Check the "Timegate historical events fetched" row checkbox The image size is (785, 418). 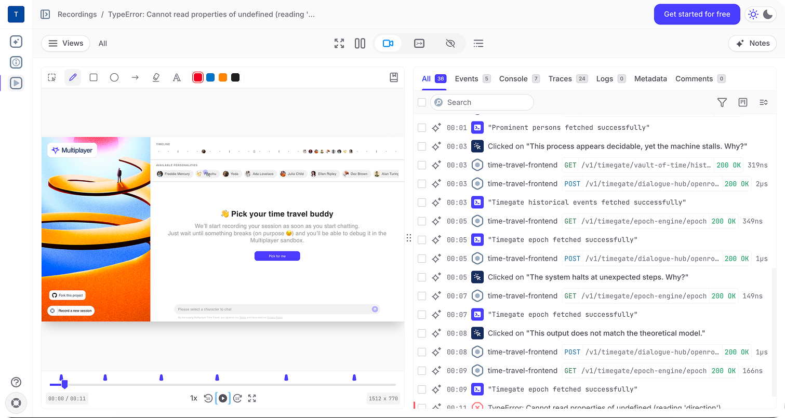[422, 203]
